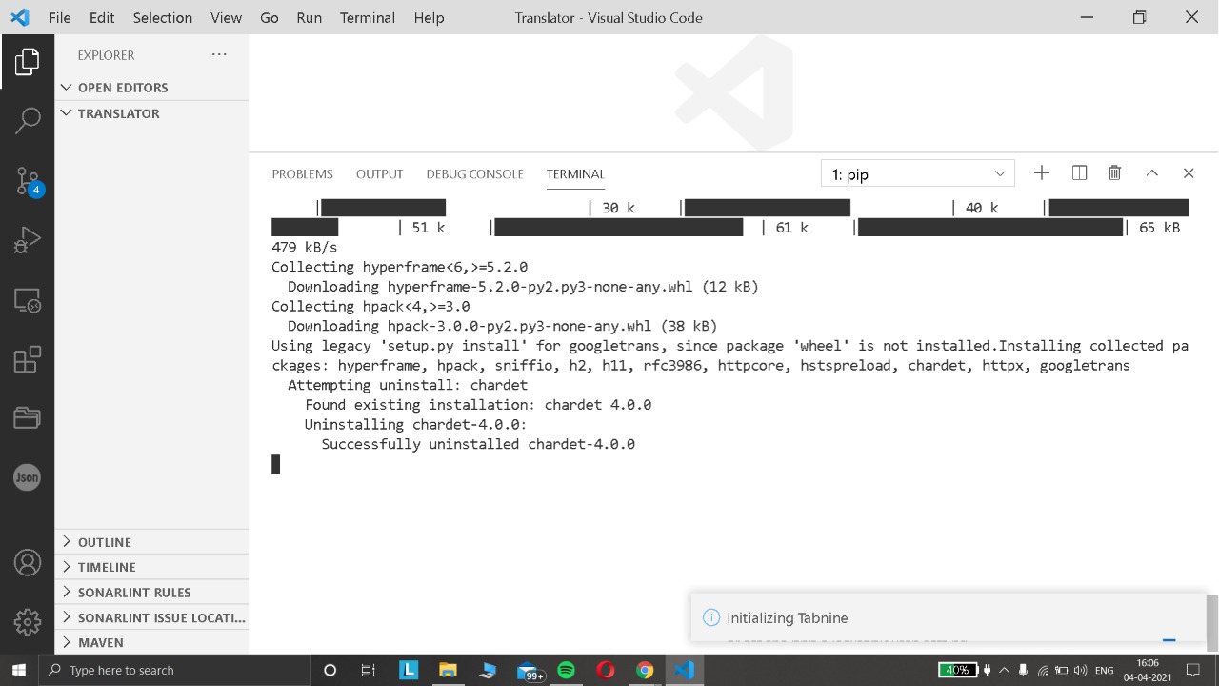This screenshot has height=686, width=1219.
Task: Split the terminal using the split icon
Action: coord(1079,173)
